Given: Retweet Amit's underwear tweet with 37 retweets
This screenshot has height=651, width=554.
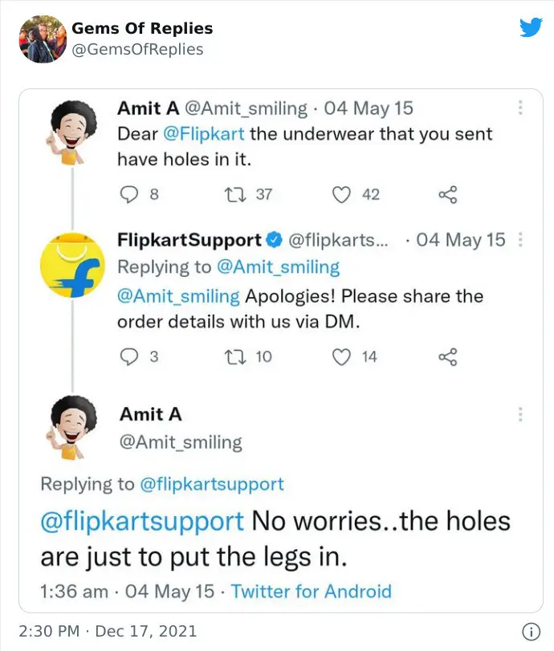Looking at the screenshot, I should tap(235, 194).
